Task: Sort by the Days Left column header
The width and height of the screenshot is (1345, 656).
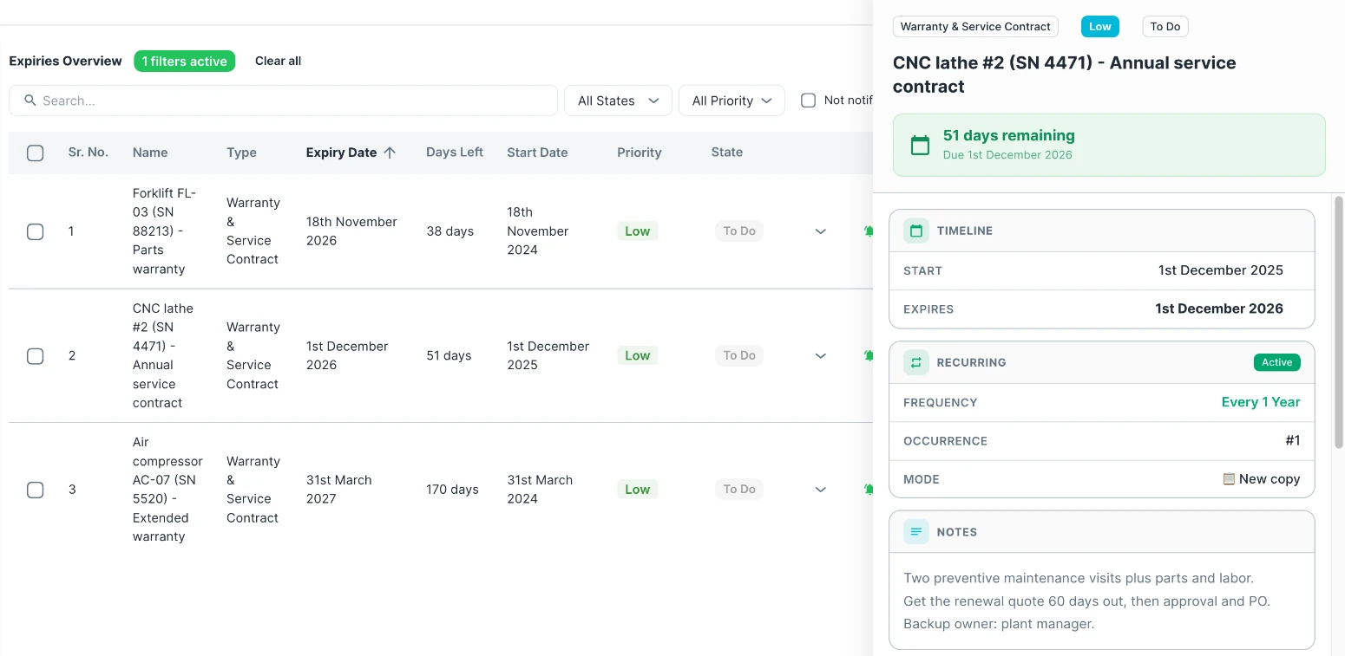Action: [455, 153]
